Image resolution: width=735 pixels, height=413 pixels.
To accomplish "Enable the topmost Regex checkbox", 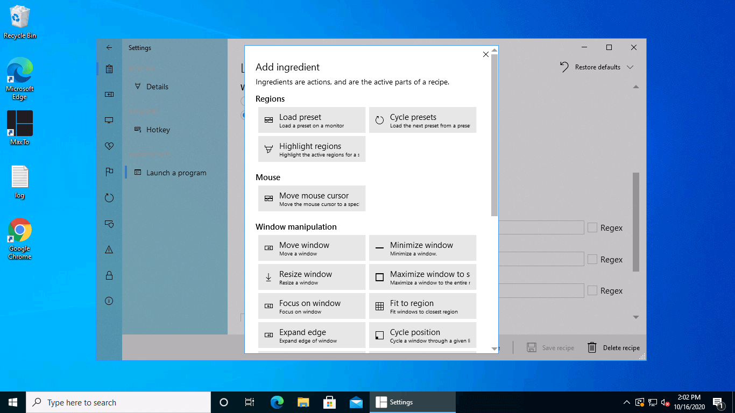I will (x=592, y=228).
